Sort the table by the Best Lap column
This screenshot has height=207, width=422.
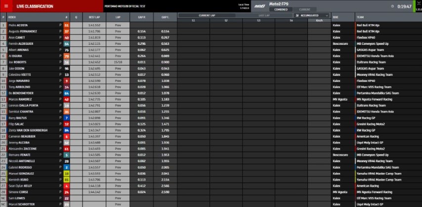(94, 16)
